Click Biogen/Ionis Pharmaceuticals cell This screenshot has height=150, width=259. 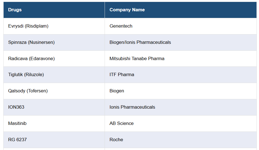tap(140, 42)
